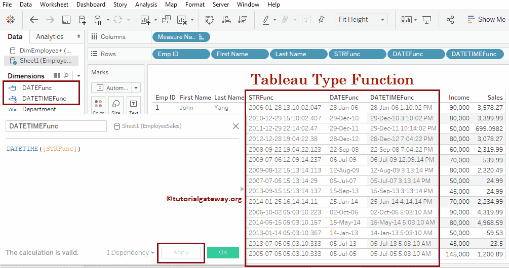Click the Measure Names pill in Columns

click(x=181, y=37)
